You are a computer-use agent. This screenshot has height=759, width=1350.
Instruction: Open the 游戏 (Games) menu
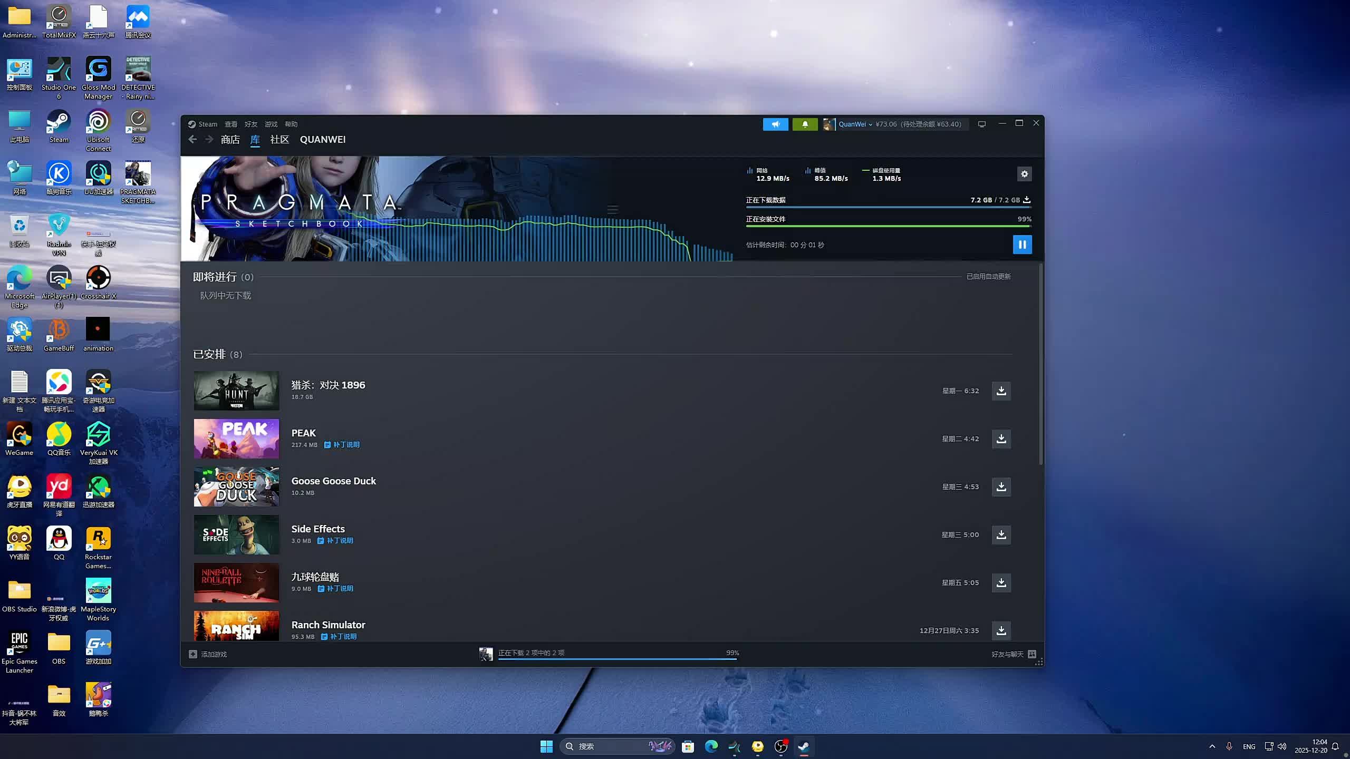[271, 124]
